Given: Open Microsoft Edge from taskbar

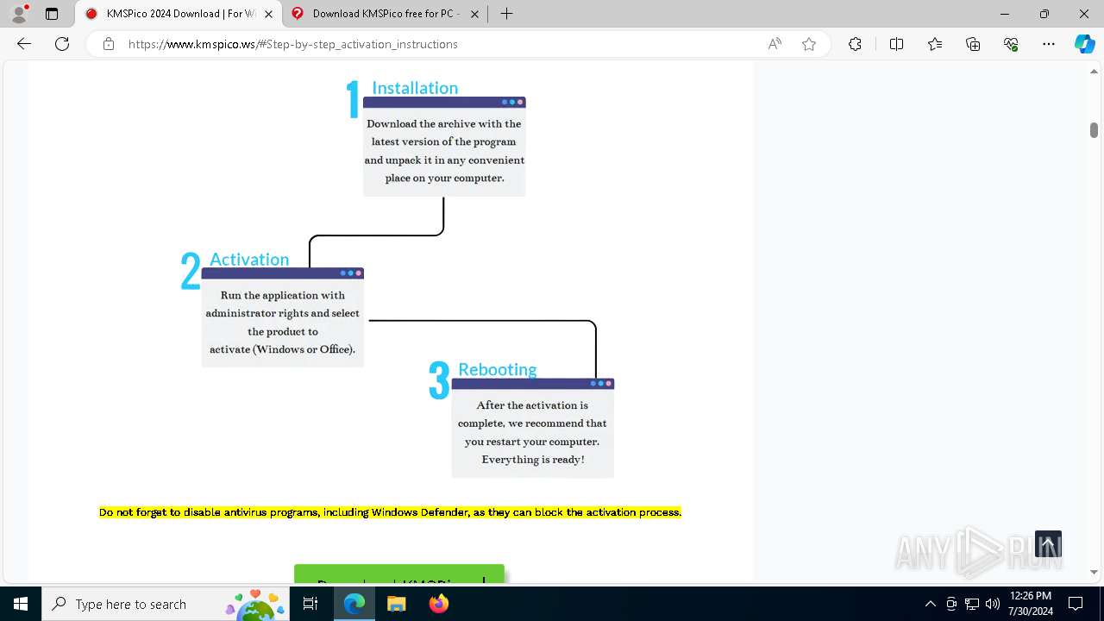Looking at the screenshot, I should 354,604.
